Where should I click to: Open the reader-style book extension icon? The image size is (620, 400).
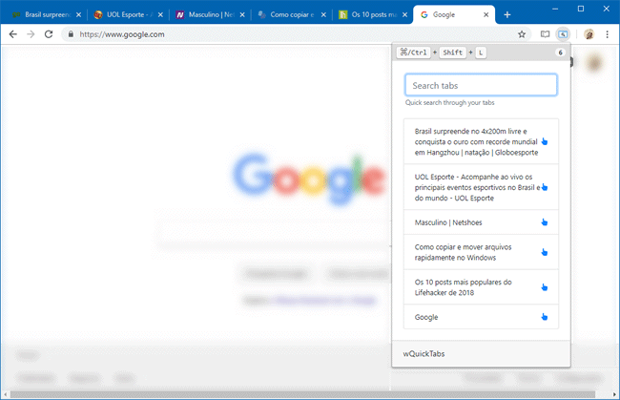[x=545, y=34]
